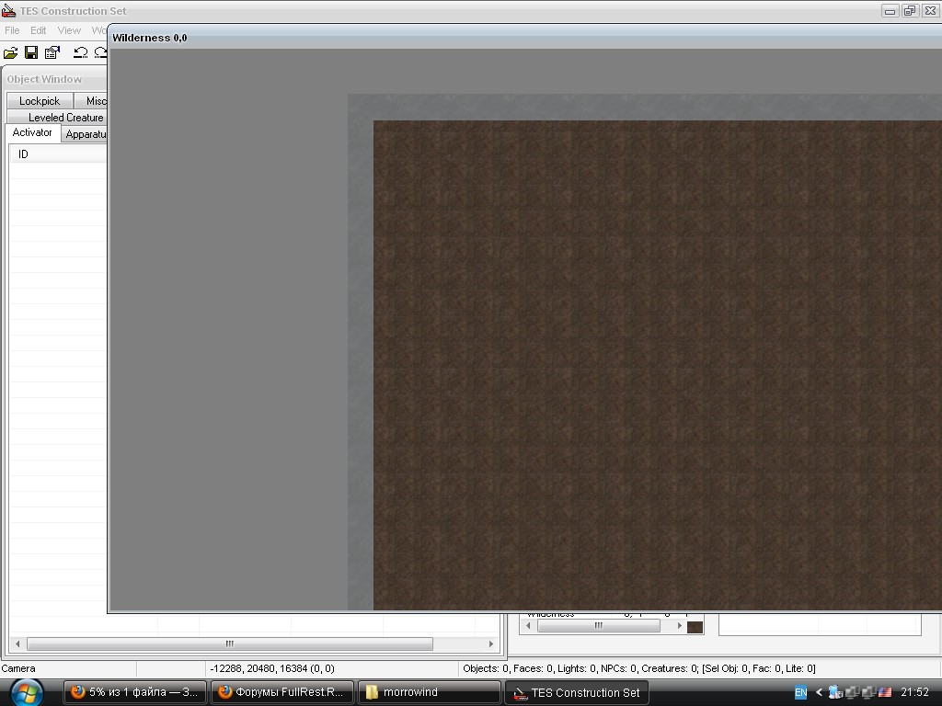Click the TES Construction Set title bar icon

[8, 11]
